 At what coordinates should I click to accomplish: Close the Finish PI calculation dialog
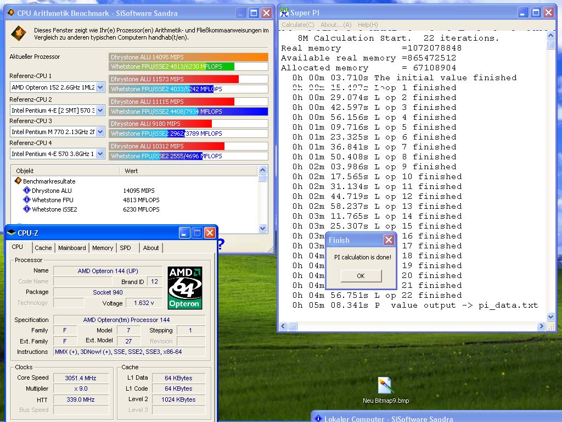point(389,240)
